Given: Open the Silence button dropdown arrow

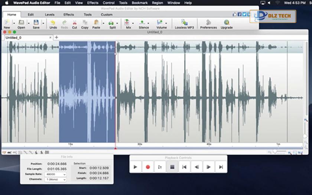Looking at the screenshot, I should (x=148, y=23).
